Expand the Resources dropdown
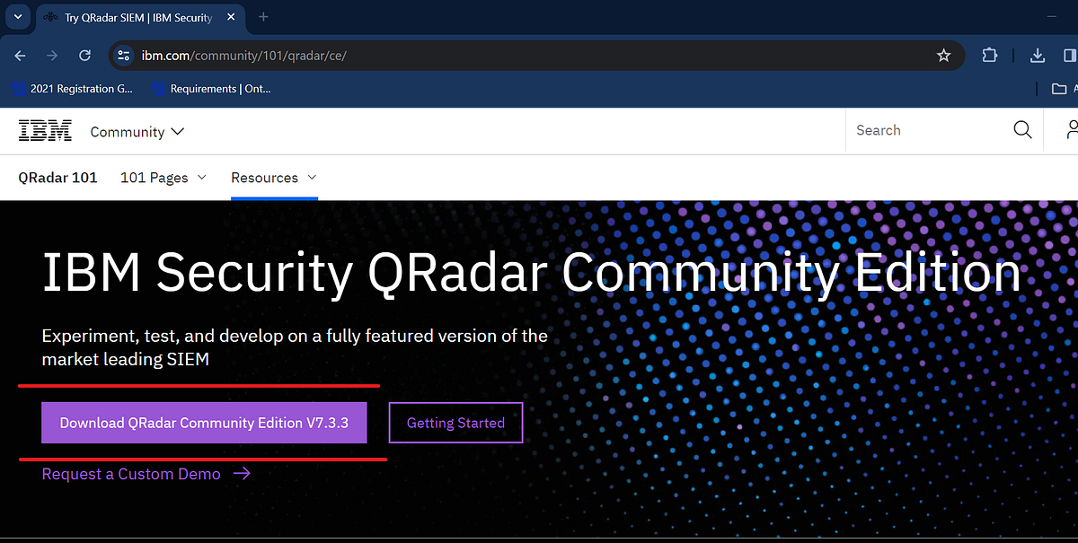 (x=274, y=178)
